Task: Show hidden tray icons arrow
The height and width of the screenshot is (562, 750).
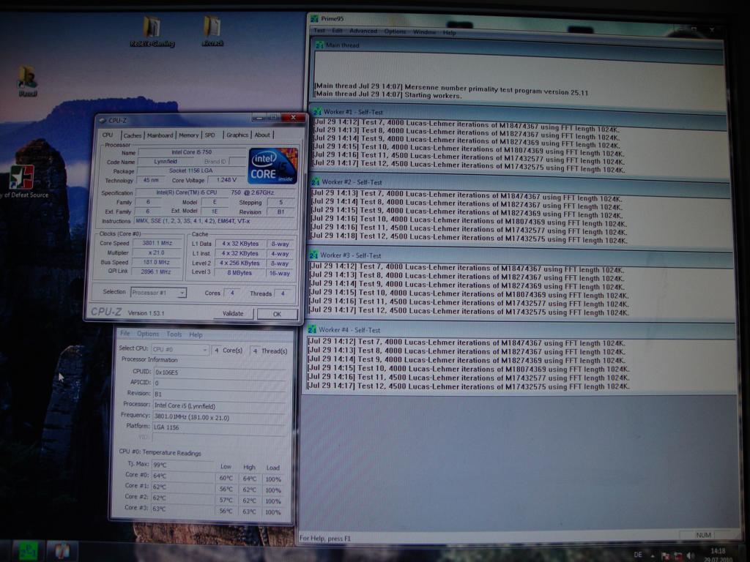Action: point(653,555)
